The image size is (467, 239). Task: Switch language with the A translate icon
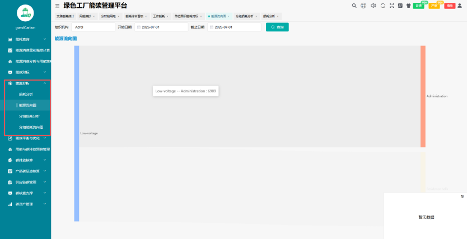[400, 6]
